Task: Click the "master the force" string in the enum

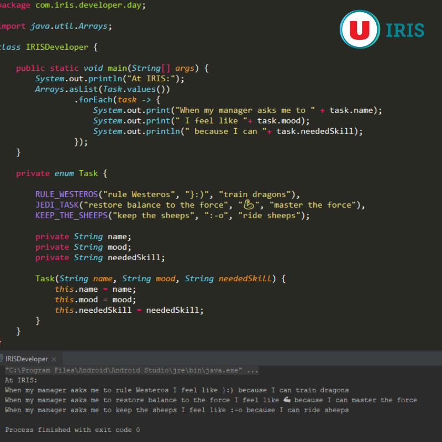Action: 313,205
